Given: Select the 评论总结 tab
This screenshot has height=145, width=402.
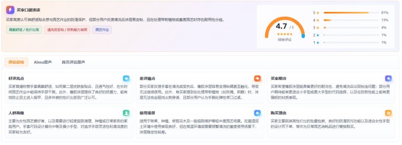Looking at the screenshot, I should pos(16,62).
